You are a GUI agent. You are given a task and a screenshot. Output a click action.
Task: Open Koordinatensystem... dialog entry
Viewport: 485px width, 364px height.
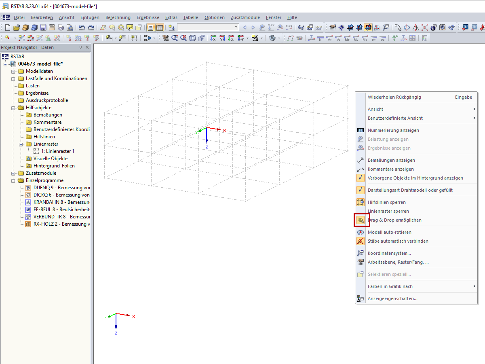(x=416, y=253)
